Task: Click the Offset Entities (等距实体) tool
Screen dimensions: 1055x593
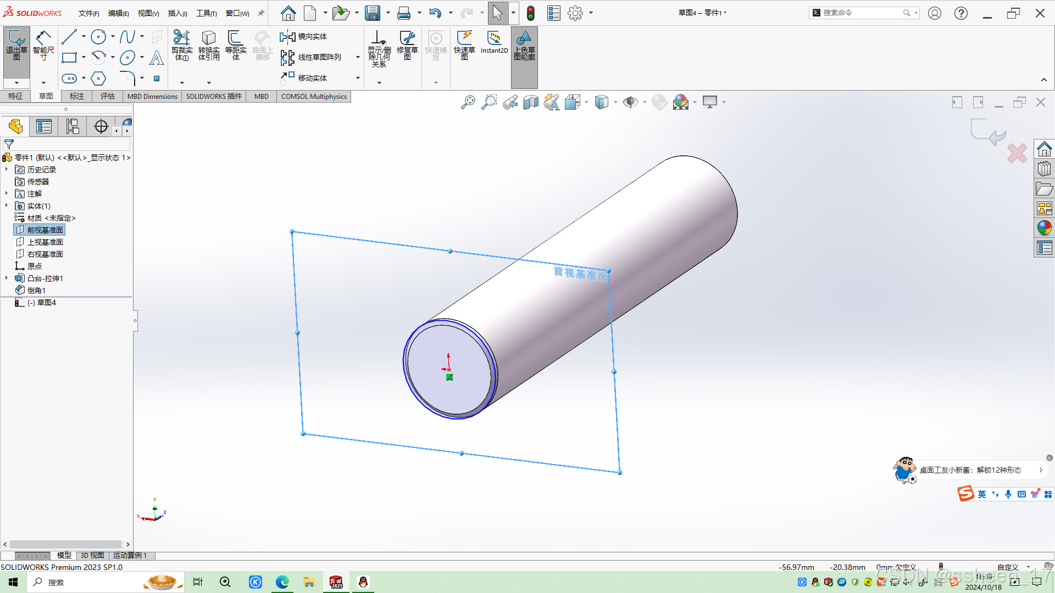Action: 235,44
